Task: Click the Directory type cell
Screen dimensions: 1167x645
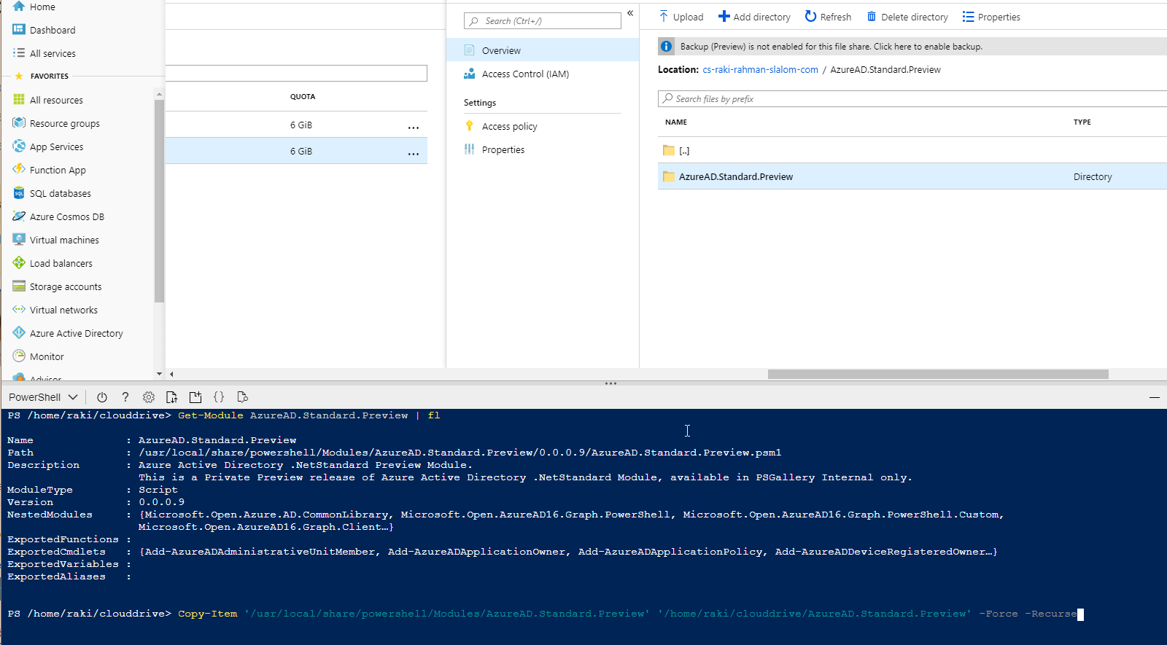Action: (1093, 176)
